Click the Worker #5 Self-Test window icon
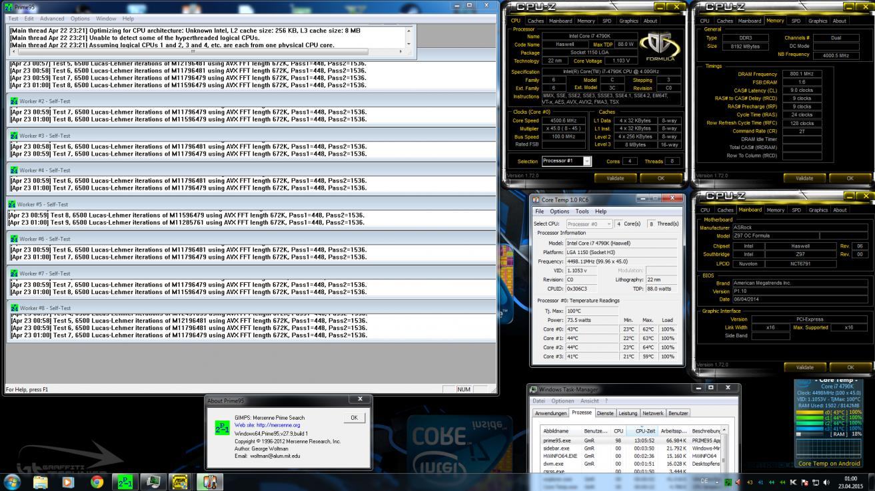 [12, 204]
